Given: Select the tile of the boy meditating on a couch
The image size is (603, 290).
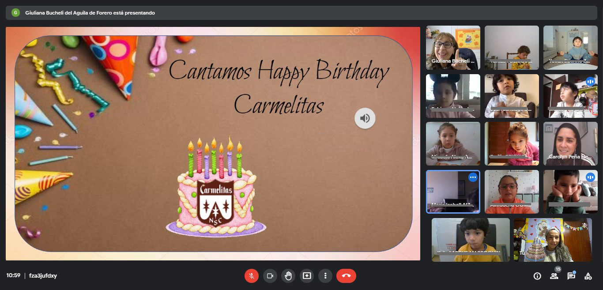Looking at the screenshot, I should pyautogui.click(x=570, y=48).
